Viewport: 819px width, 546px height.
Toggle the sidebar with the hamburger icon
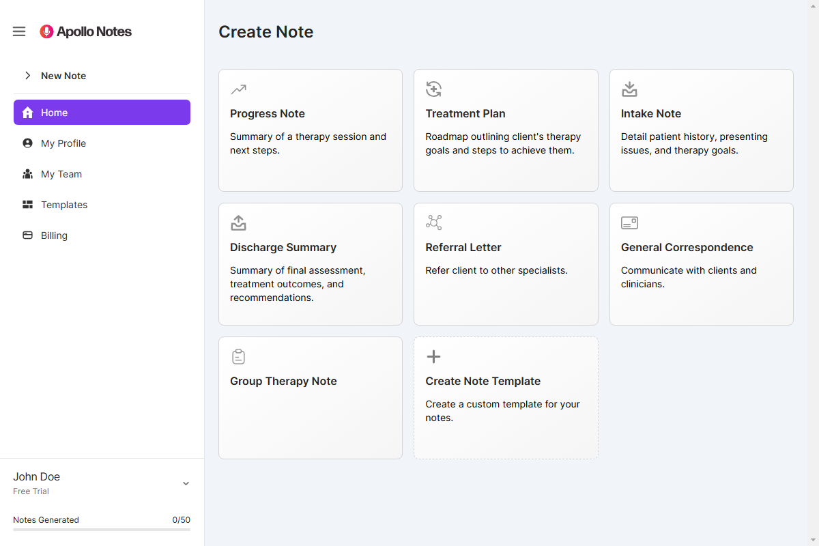coord(18,31)
